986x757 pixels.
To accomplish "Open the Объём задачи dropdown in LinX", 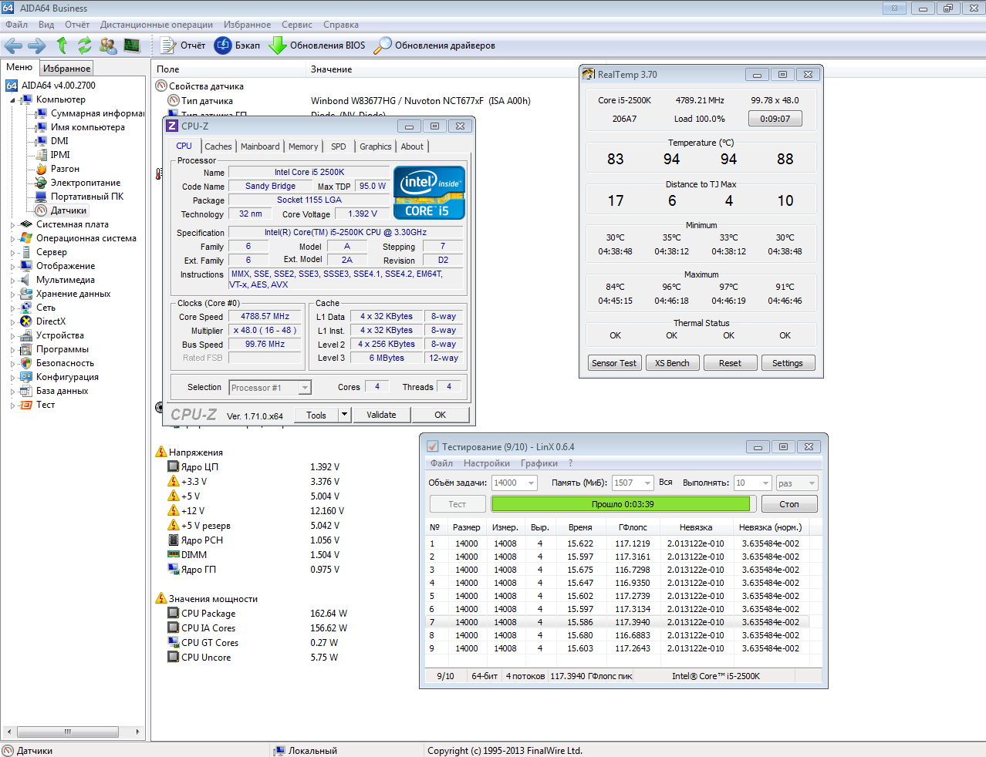I will [x=531, y=483].
